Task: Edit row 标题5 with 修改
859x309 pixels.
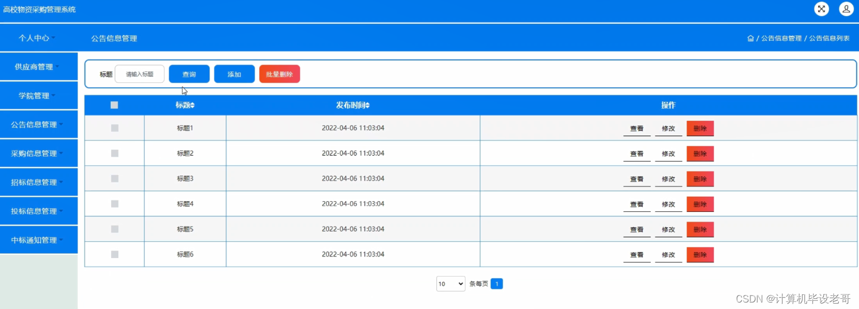Action: tap(669, 229)
